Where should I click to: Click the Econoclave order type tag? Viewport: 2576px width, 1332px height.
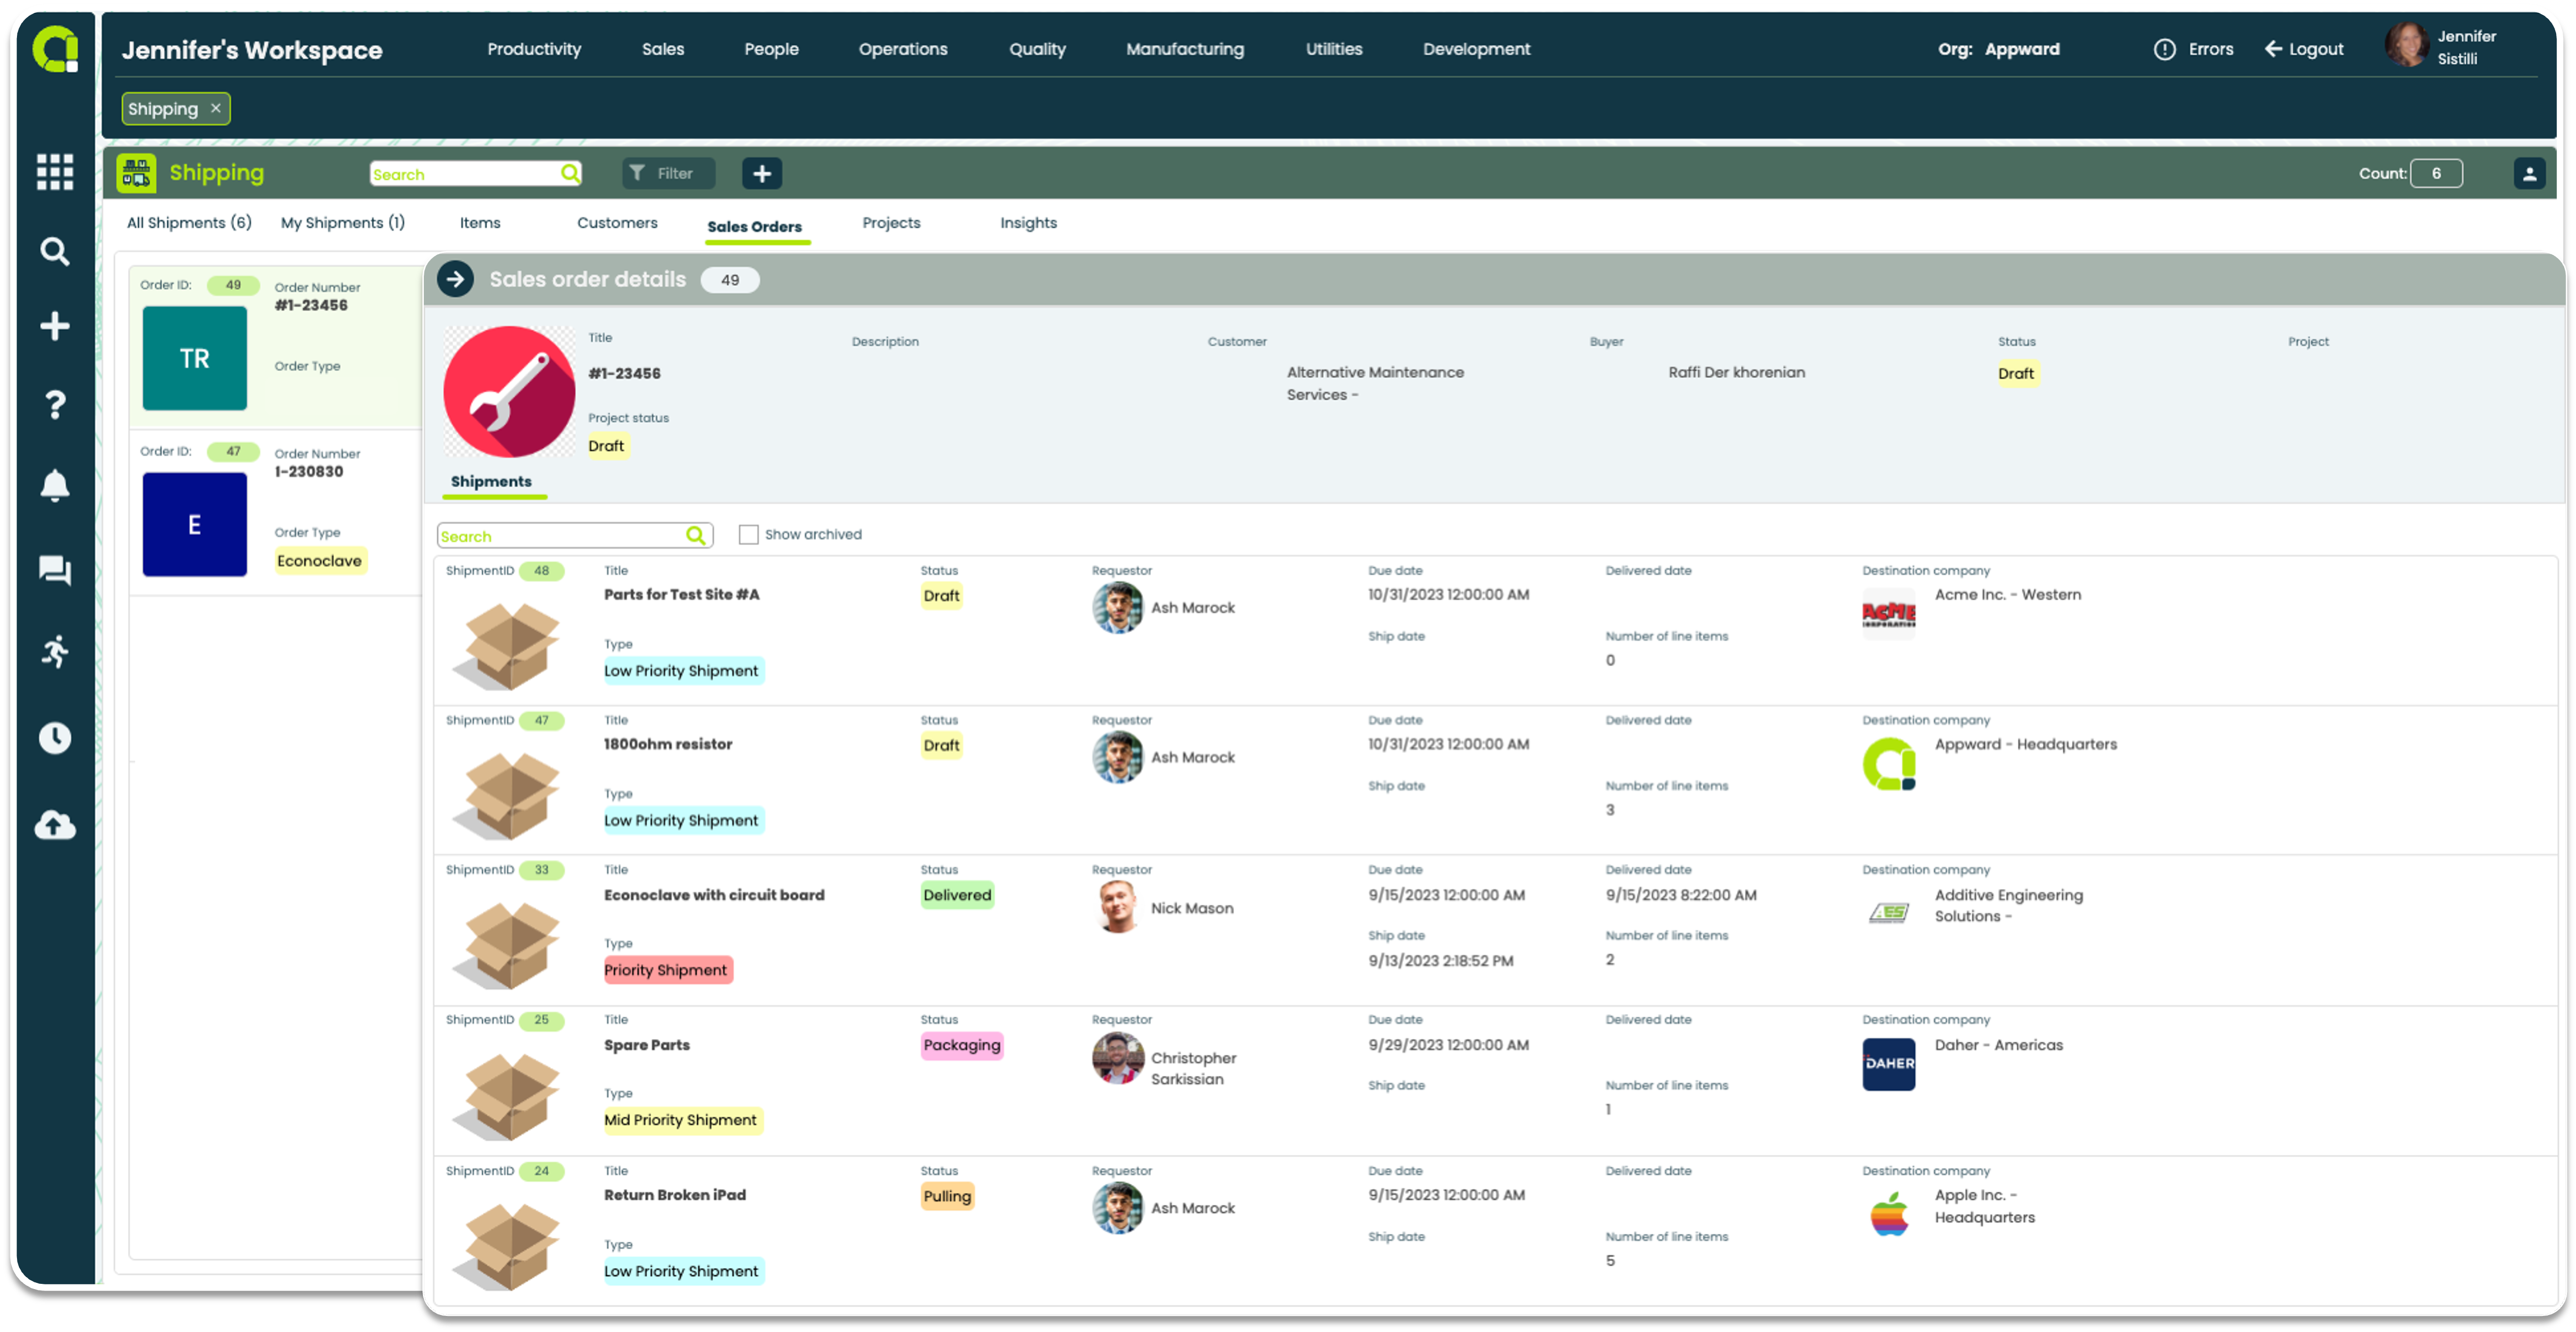click(320, 561)
